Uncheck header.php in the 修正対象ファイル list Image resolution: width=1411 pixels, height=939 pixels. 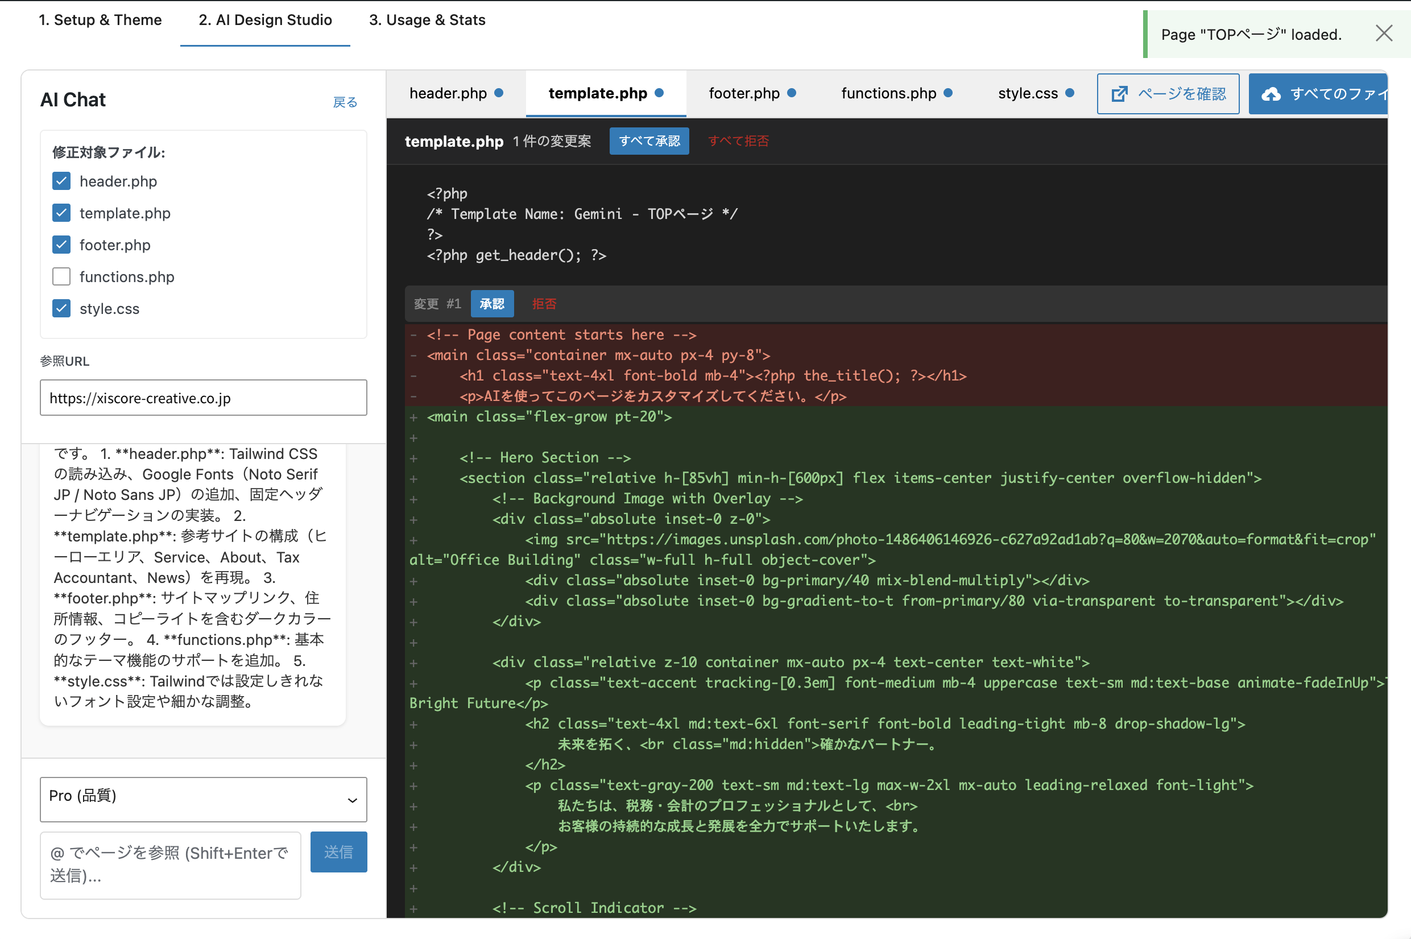pos(61,181)
